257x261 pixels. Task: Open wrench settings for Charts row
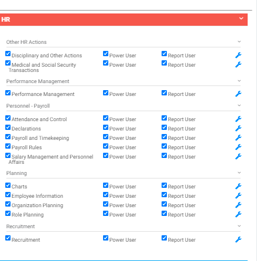pyautogui.click(x=238, y=186)
